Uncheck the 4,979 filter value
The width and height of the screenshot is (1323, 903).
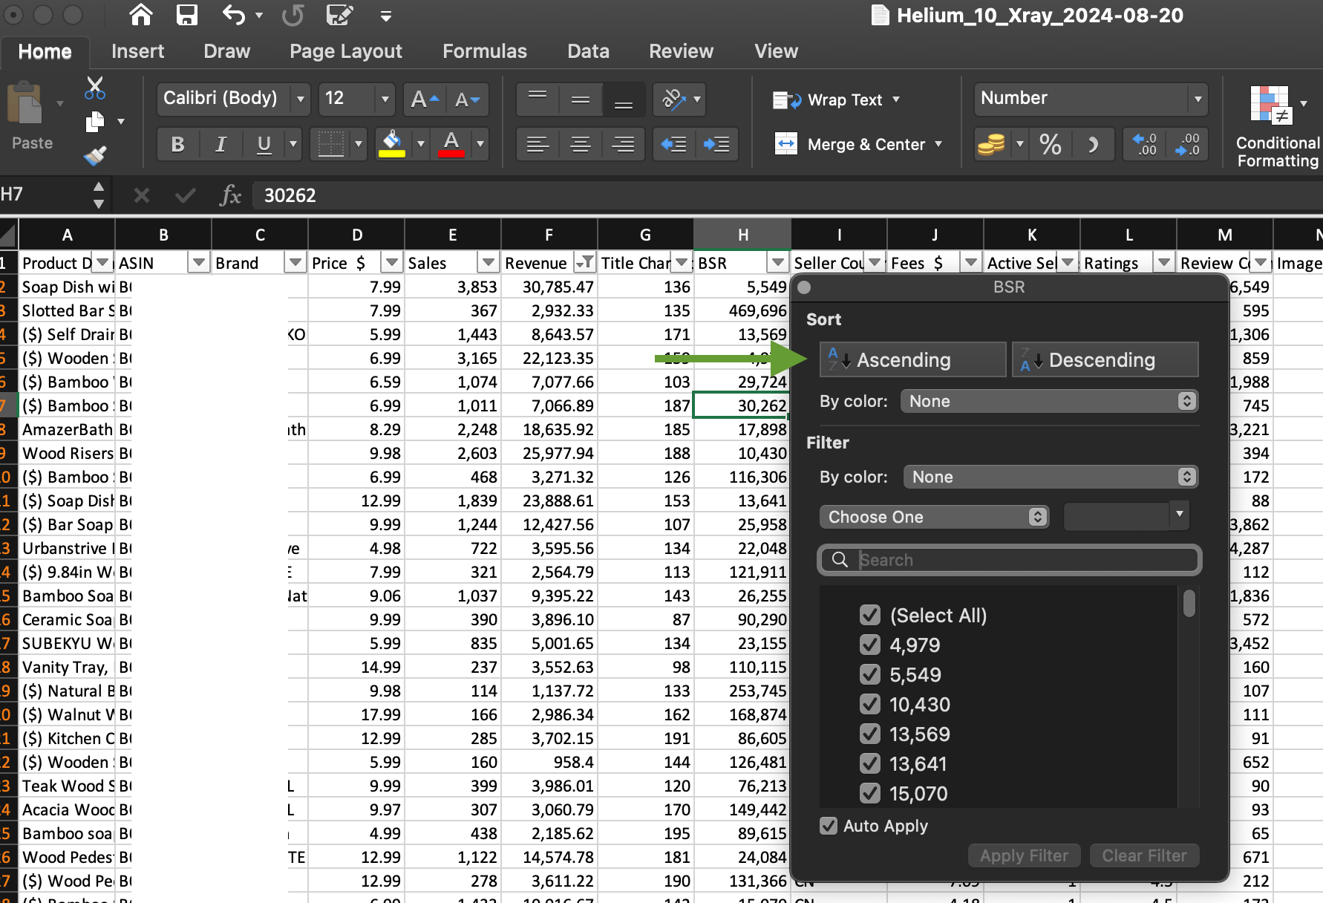click(x=870, y=645)
